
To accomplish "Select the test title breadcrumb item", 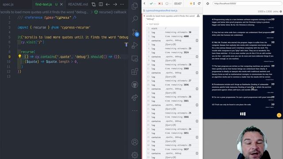I will [x=44, y=12].
